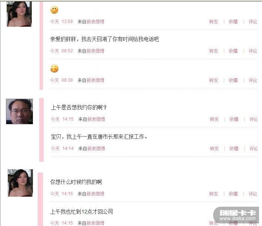This screenshot has width=262, height=226.
Task: Click post text 亲爱的胖胖，我去天目湖了
Action: (x=81, y=39)
